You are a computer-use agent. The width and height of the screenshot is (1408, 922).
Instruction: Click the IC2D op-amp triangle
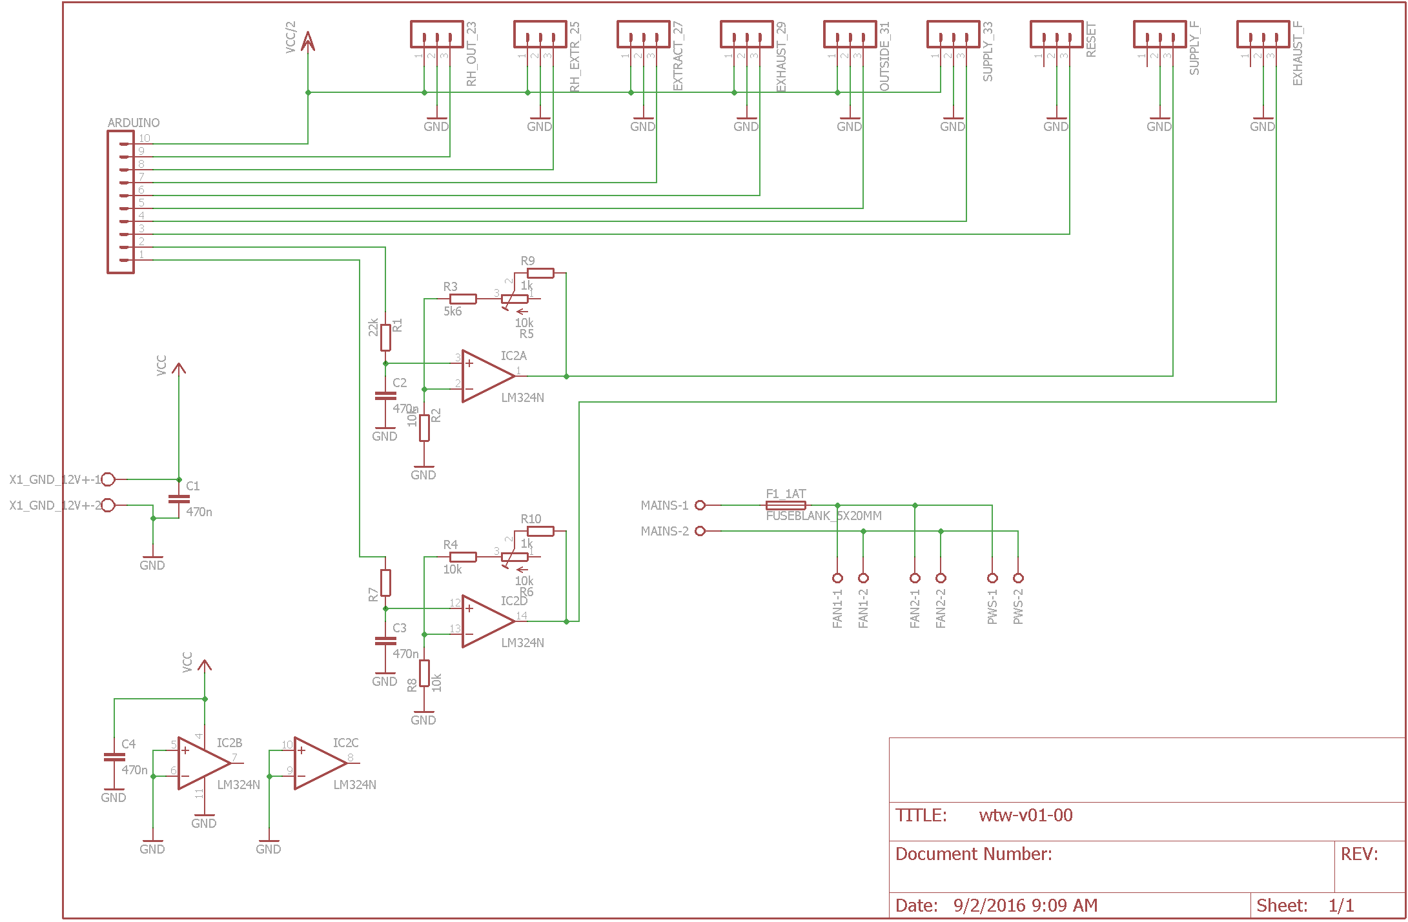[488, 621]
